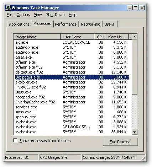
Task: Maximize the Task Manager window
Action: click(136, 8)
